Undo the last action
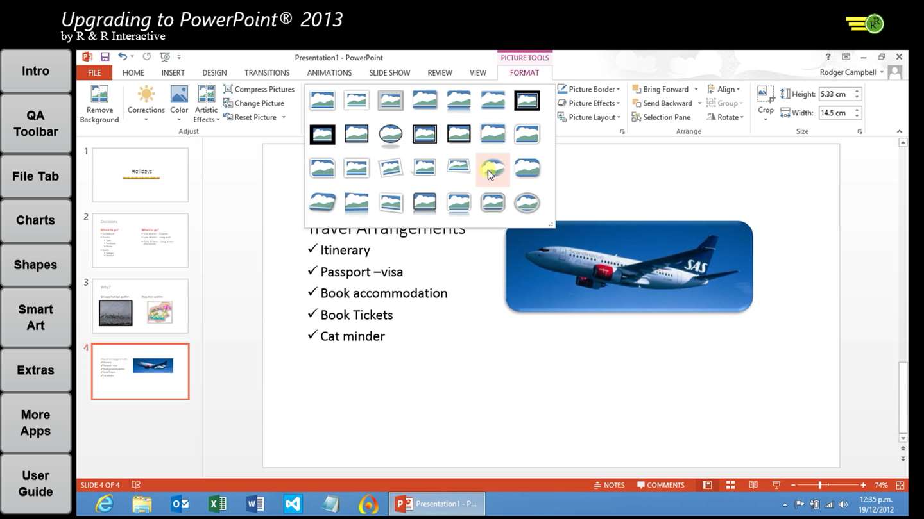The height and width of the screenshot is (519, 924). point(123,57)
